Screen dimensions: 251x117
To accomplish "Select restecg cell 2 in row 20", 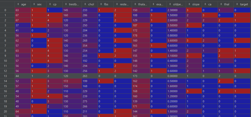I will [123, 111].
